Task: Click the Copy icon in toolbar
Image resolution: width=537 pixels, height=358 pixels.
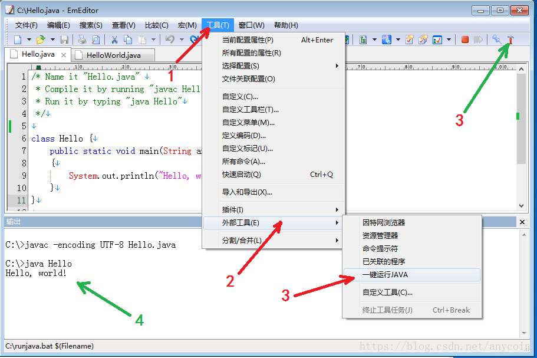Action: pyautogui.click(x=128, y=40)
